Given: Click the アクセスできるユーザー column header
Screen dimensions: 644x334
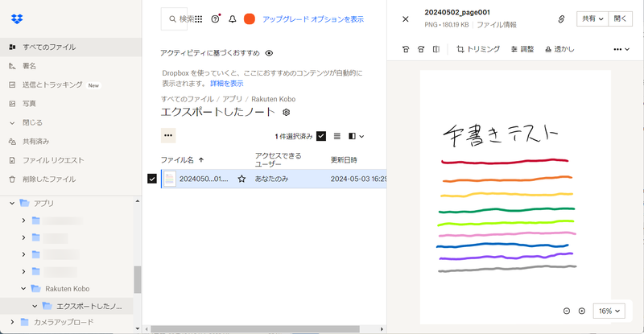Looking at the screenshot, I should [x=278, y=160].
